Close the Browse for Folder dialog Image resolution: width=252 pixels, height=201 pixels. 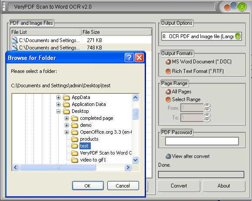pyautogui.click(x=139, y=57)
